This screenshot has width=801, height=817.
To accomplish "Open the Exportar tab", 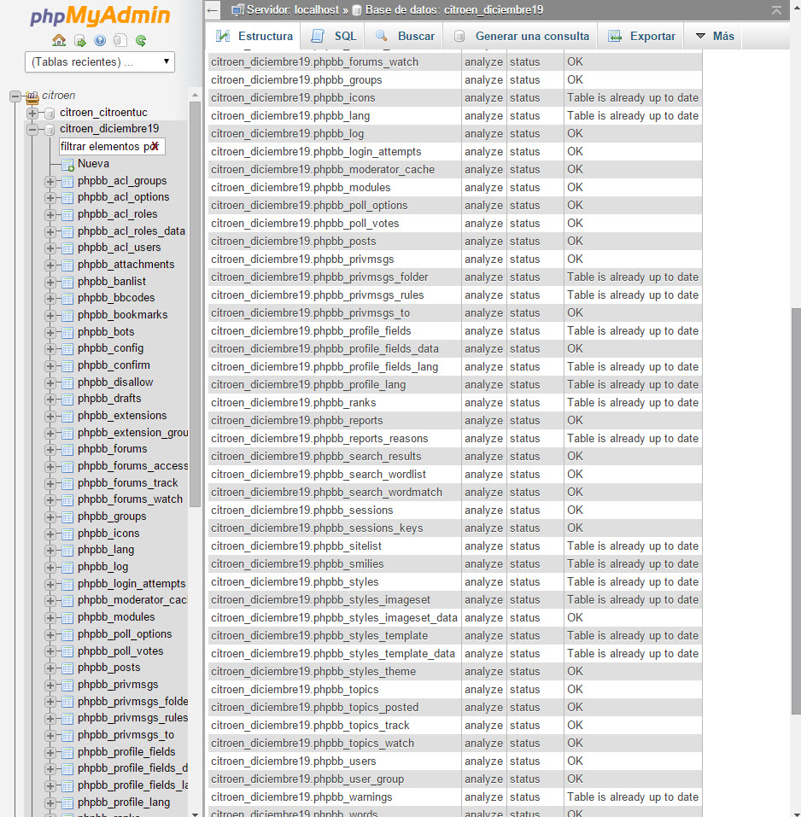I will tap(642, 36).
